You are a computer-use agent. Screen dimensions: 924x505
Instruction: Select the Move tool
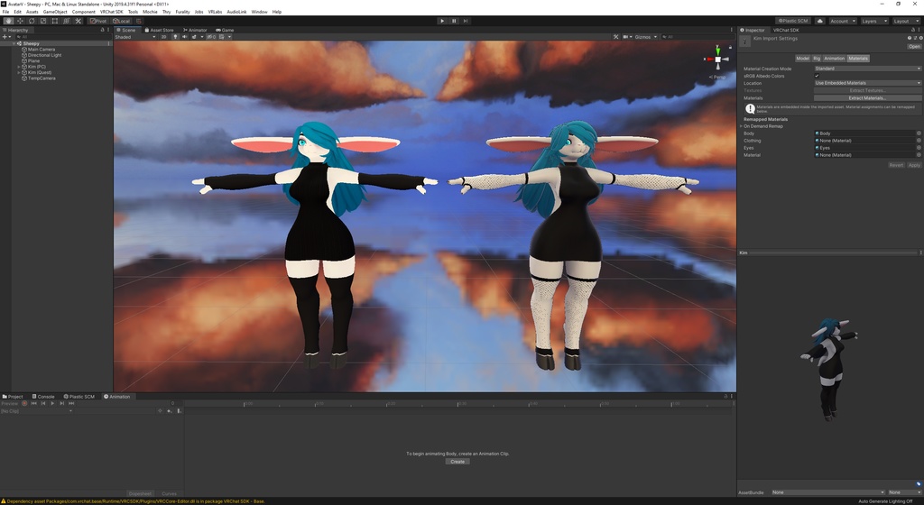pos(20,21)
